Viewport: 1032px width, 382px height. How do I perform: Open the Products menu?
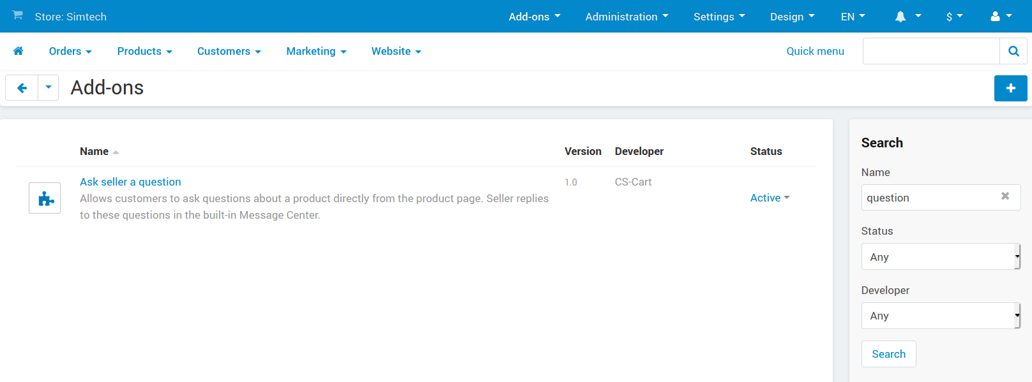click(x=144, y=51)
